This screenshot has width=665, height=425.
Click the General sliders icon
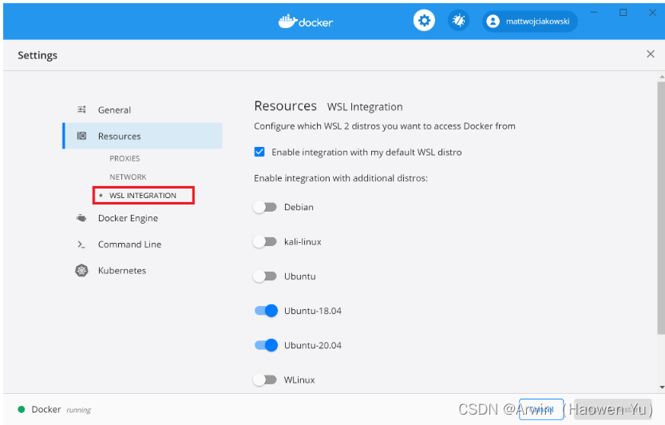click(82, 109)
